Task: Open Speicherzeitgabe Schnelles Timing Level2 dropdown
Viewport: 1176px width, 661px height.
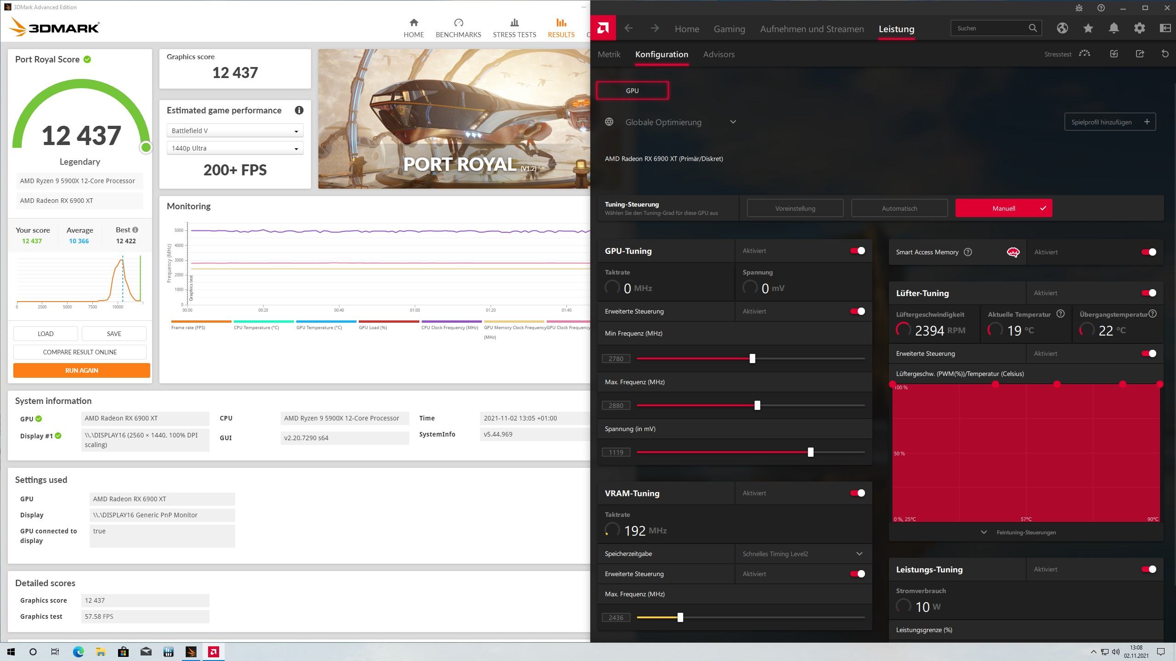Action: (x=803, y=554)
